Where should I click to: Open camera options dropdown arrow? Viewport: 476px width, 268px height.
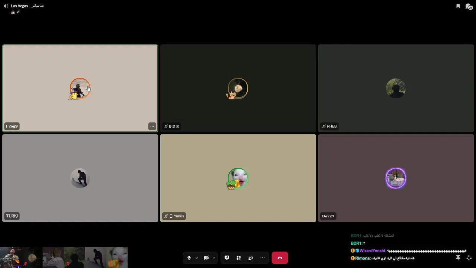pyautogui.click(x=214, y=258)
